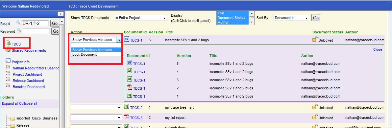Open the In Entire Project dropdown

(140, 18)
